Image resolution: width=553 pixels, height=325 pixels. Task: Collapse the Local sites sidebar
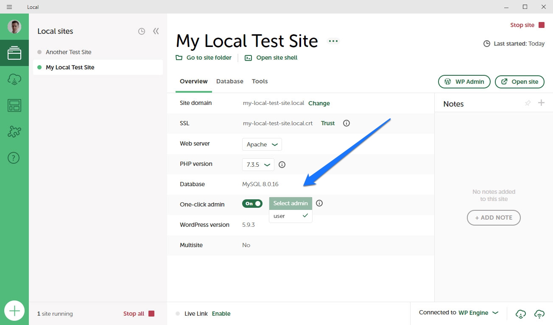point(156,31)
